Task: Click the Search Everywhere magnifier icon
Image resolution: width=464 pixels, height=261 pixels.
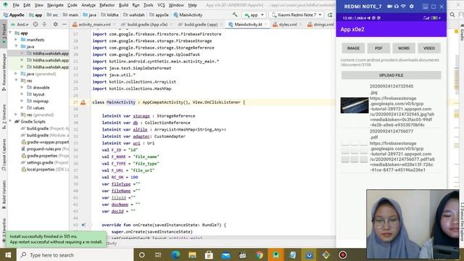Action: coord(452,14)
